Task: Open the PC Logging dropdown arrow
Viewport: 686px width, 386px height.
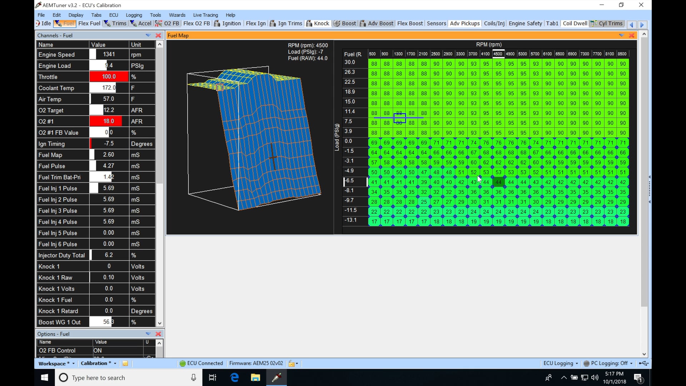Action: tap(631, 363)
